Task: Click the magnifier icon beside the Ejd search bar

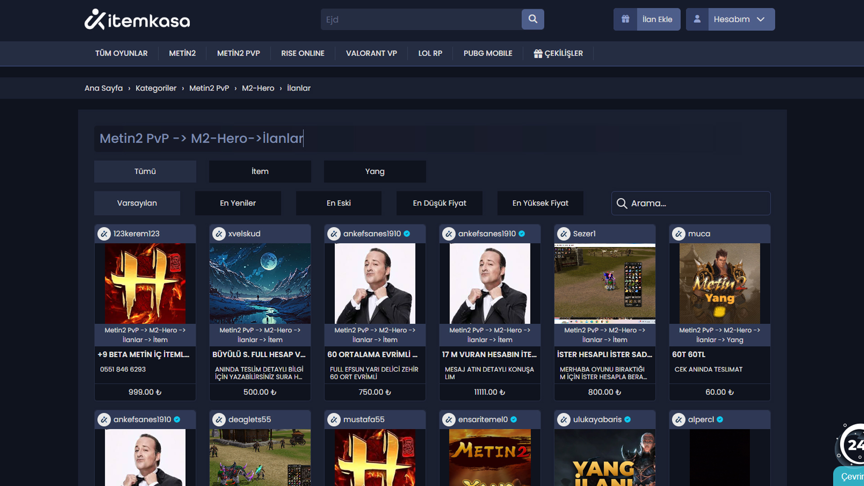Action: click(533, 19)
